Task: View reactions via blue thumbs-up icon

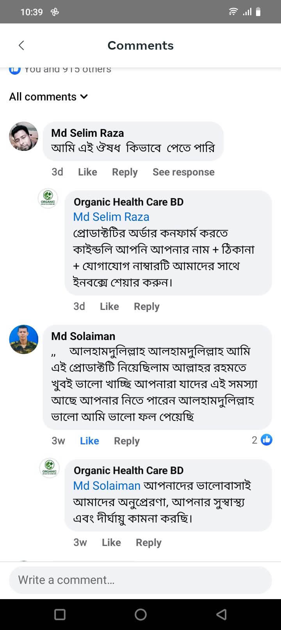Action: [267, 440]
